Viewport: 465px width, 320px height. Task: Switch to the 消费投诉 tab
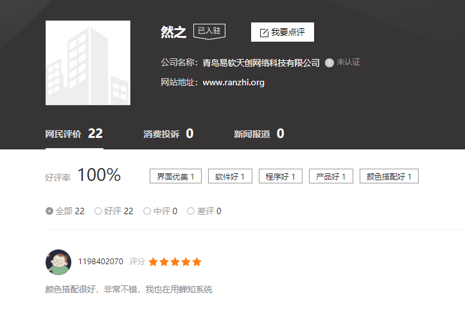168,134
